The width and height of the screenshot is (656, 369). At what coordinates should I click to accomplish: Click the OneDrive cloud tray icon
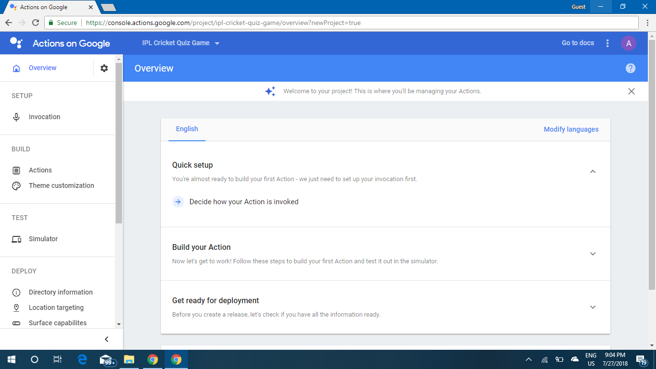pos(574,359)
